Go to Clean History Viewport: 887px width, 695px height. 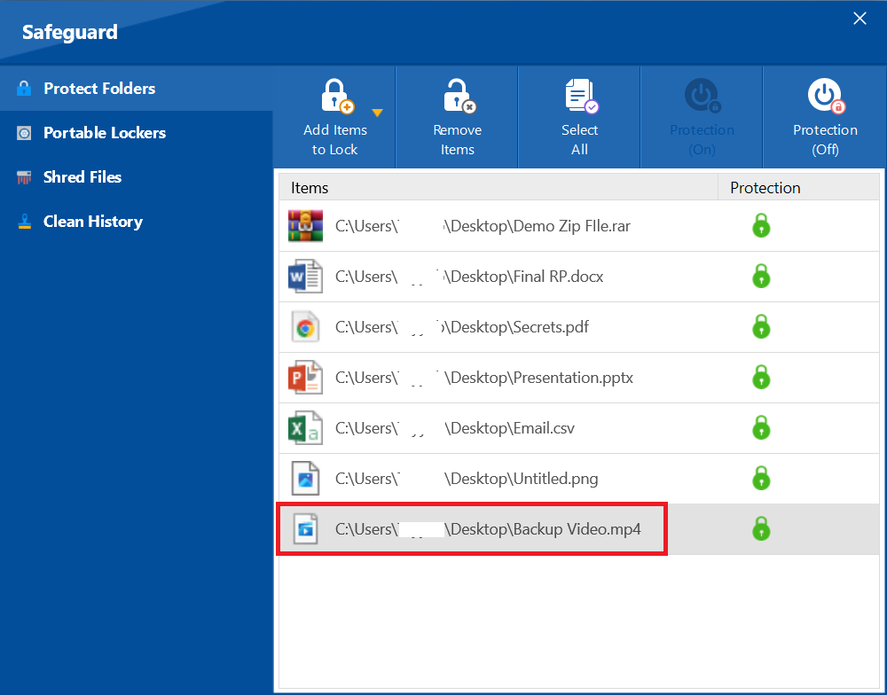[92, 222]
